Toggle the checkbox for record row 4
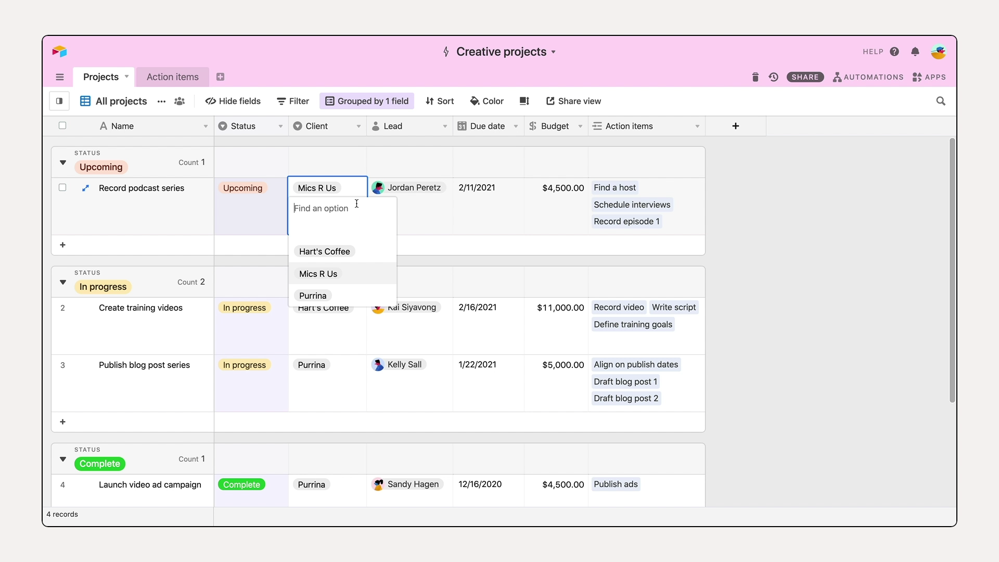This screenshot has width=999, height=562. (62, 485)
